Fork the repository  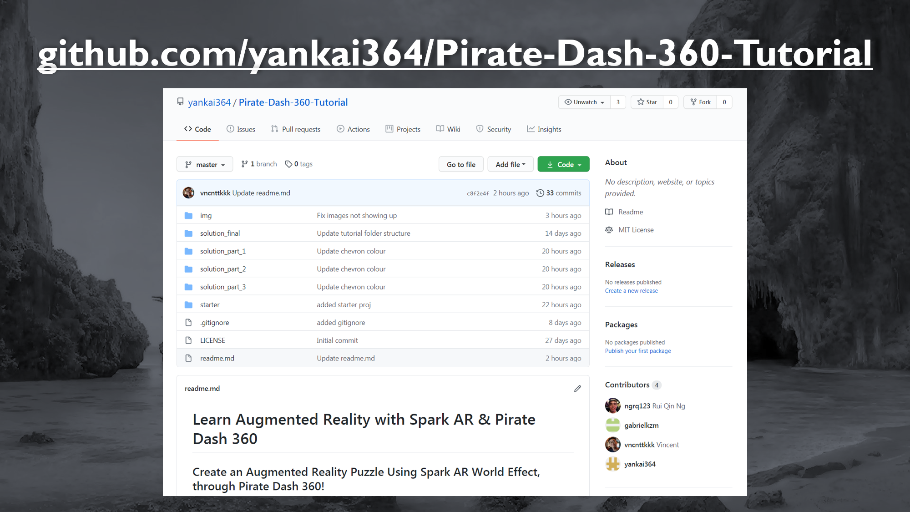pyautogui.click(x=700, y=102)
